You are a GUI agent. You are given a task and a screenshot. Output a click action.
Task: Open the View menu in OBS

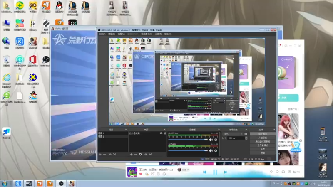121,34
